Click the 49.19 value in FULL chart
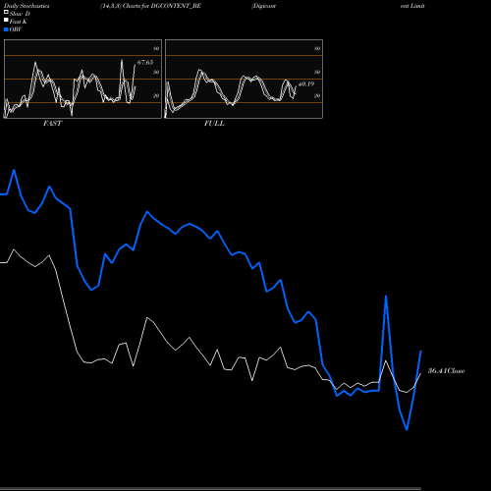 [x=306, y=84]
